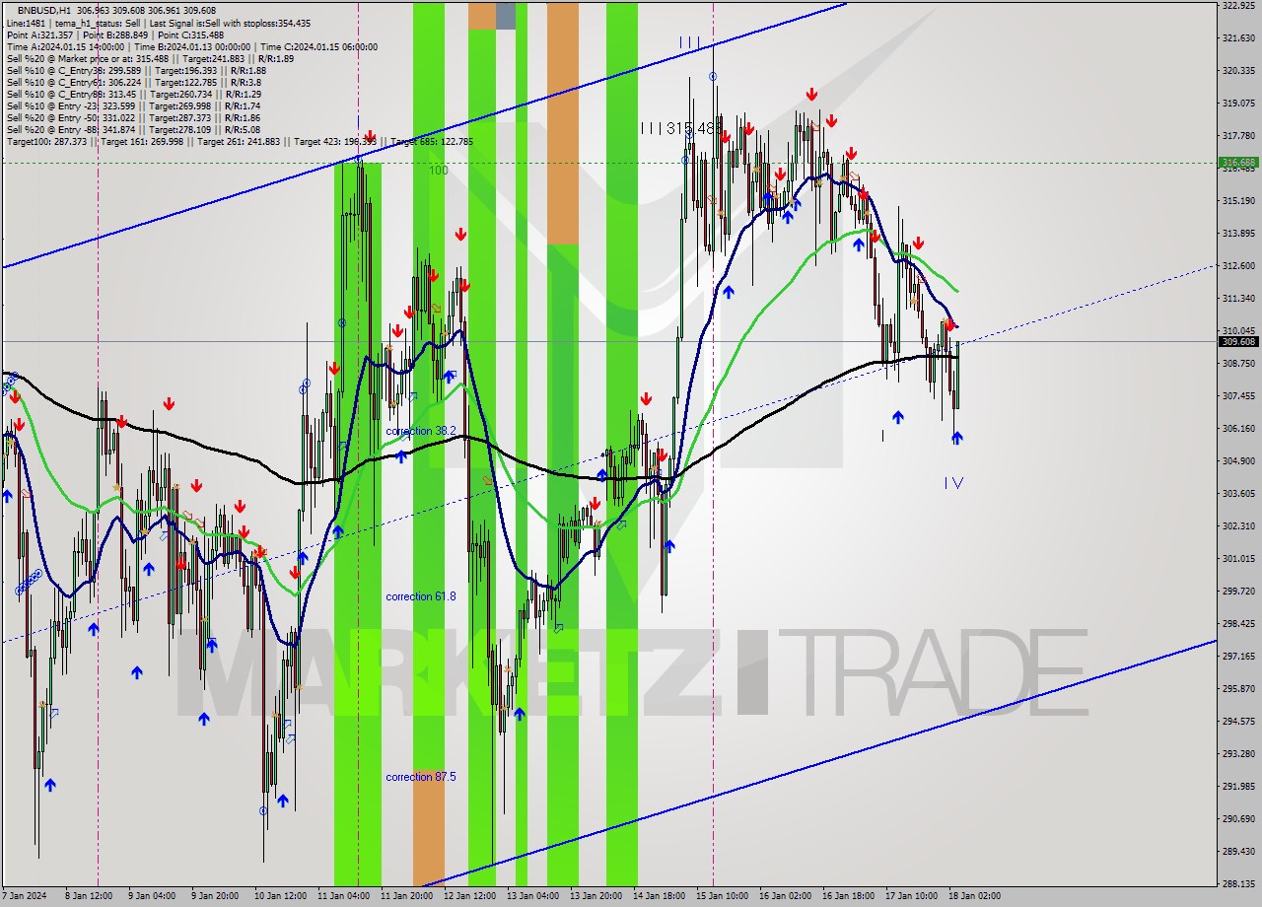Click the '10 Jan 12:00' time axis label
This screenshot has height=907, width=1262.
point(279,896)
